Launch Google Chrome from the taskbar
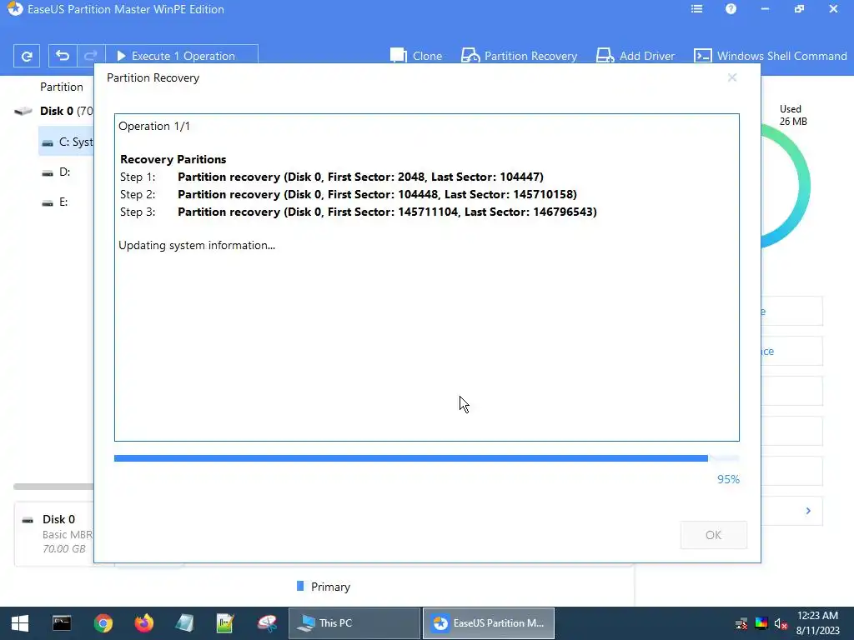Viewport: 854px width, 640px height. pyautogui.click(x=103, y=623)
